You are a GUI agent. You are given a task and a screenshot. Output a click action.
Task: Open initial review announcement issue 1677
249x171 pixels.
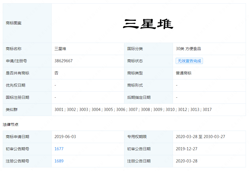[x=59, y=149]
